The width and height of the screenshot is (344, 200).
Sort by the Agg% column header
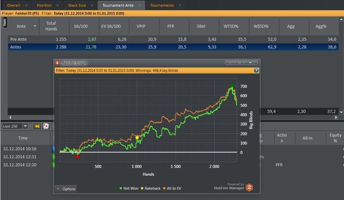point(321,26)
